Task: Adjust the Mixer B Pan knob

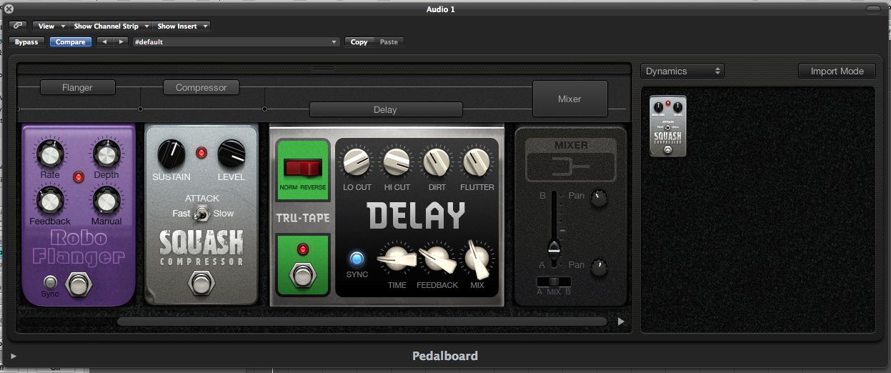Action: pos(599,198)
